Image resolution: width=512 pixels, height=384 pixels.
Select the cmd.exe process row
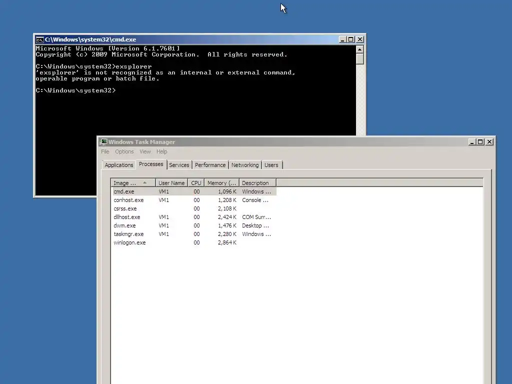tap(194, 191)
